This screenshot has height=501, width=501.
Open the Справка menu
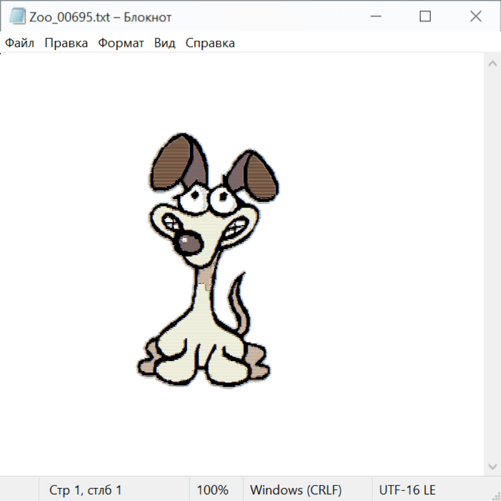click(x=210, y=43)
